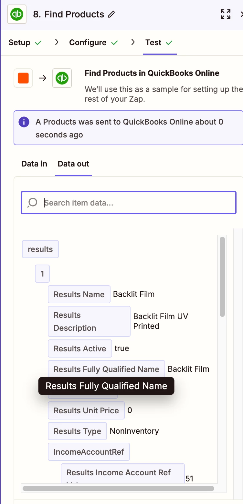Image resolution: width=243 pixels, height=504 pixels.
Task: Click the green checkmark next to Configure
Action: (114, 43)
